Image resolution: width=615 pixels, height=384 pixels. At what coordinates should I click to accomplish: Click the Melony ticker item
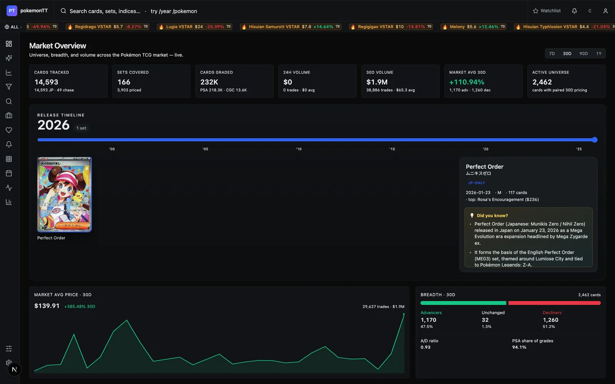point(474,27)
